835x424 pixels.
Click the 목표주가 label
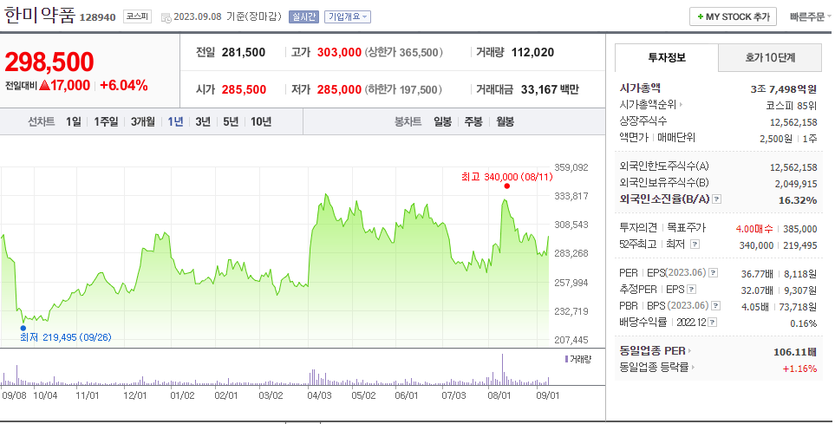(x=687, y=228)
